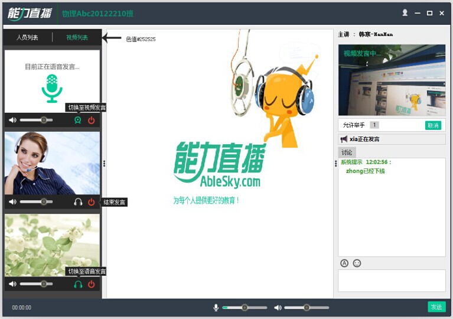Viewport: 453px width, 319px height.
Task: Click the left panel collapse handle dots
Action: [105, 164]
